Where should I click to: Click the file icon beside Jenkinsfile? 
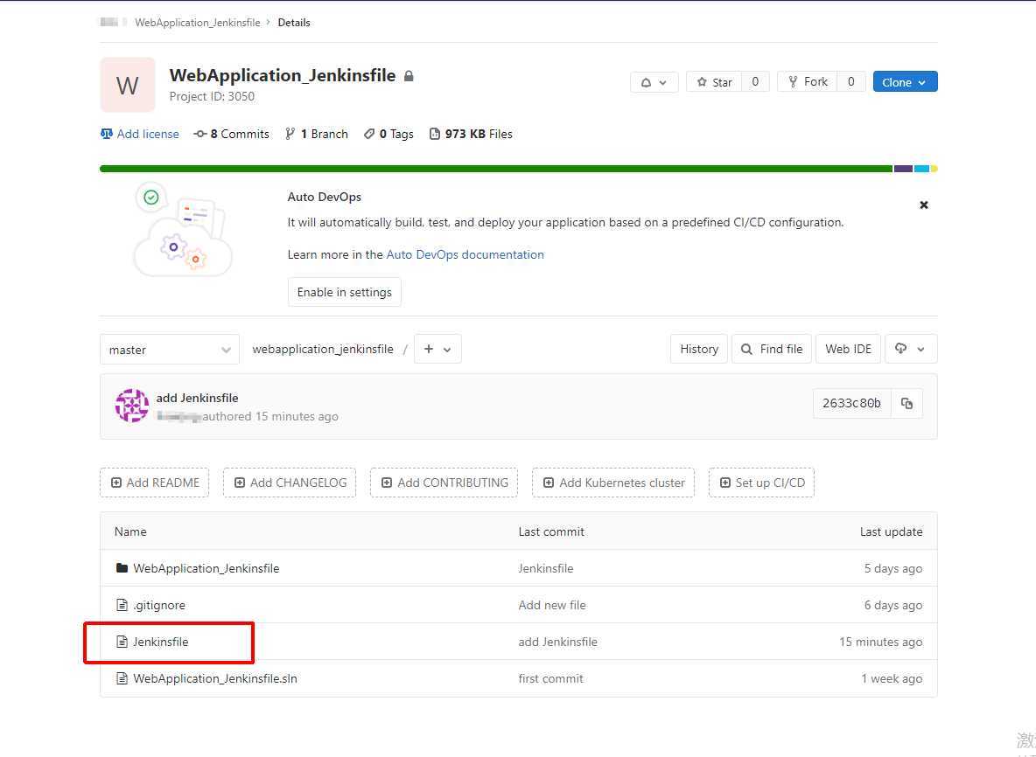pos(122,642)
